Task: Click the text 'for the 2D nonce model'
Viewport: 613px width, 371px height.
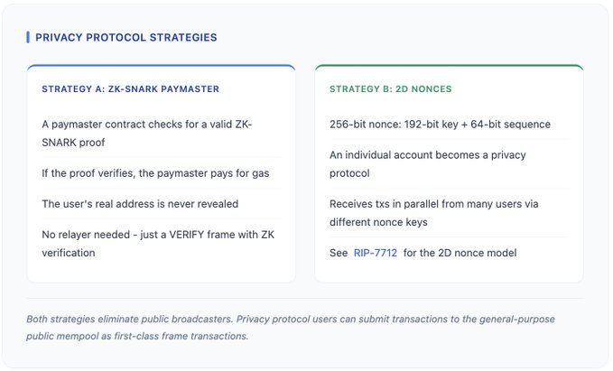Action: tap(460, 253)
